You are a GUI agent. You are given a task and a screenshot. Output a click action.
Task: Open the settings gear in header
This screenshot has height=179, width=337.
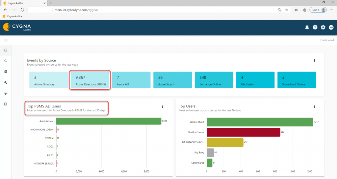coord(323,27)
